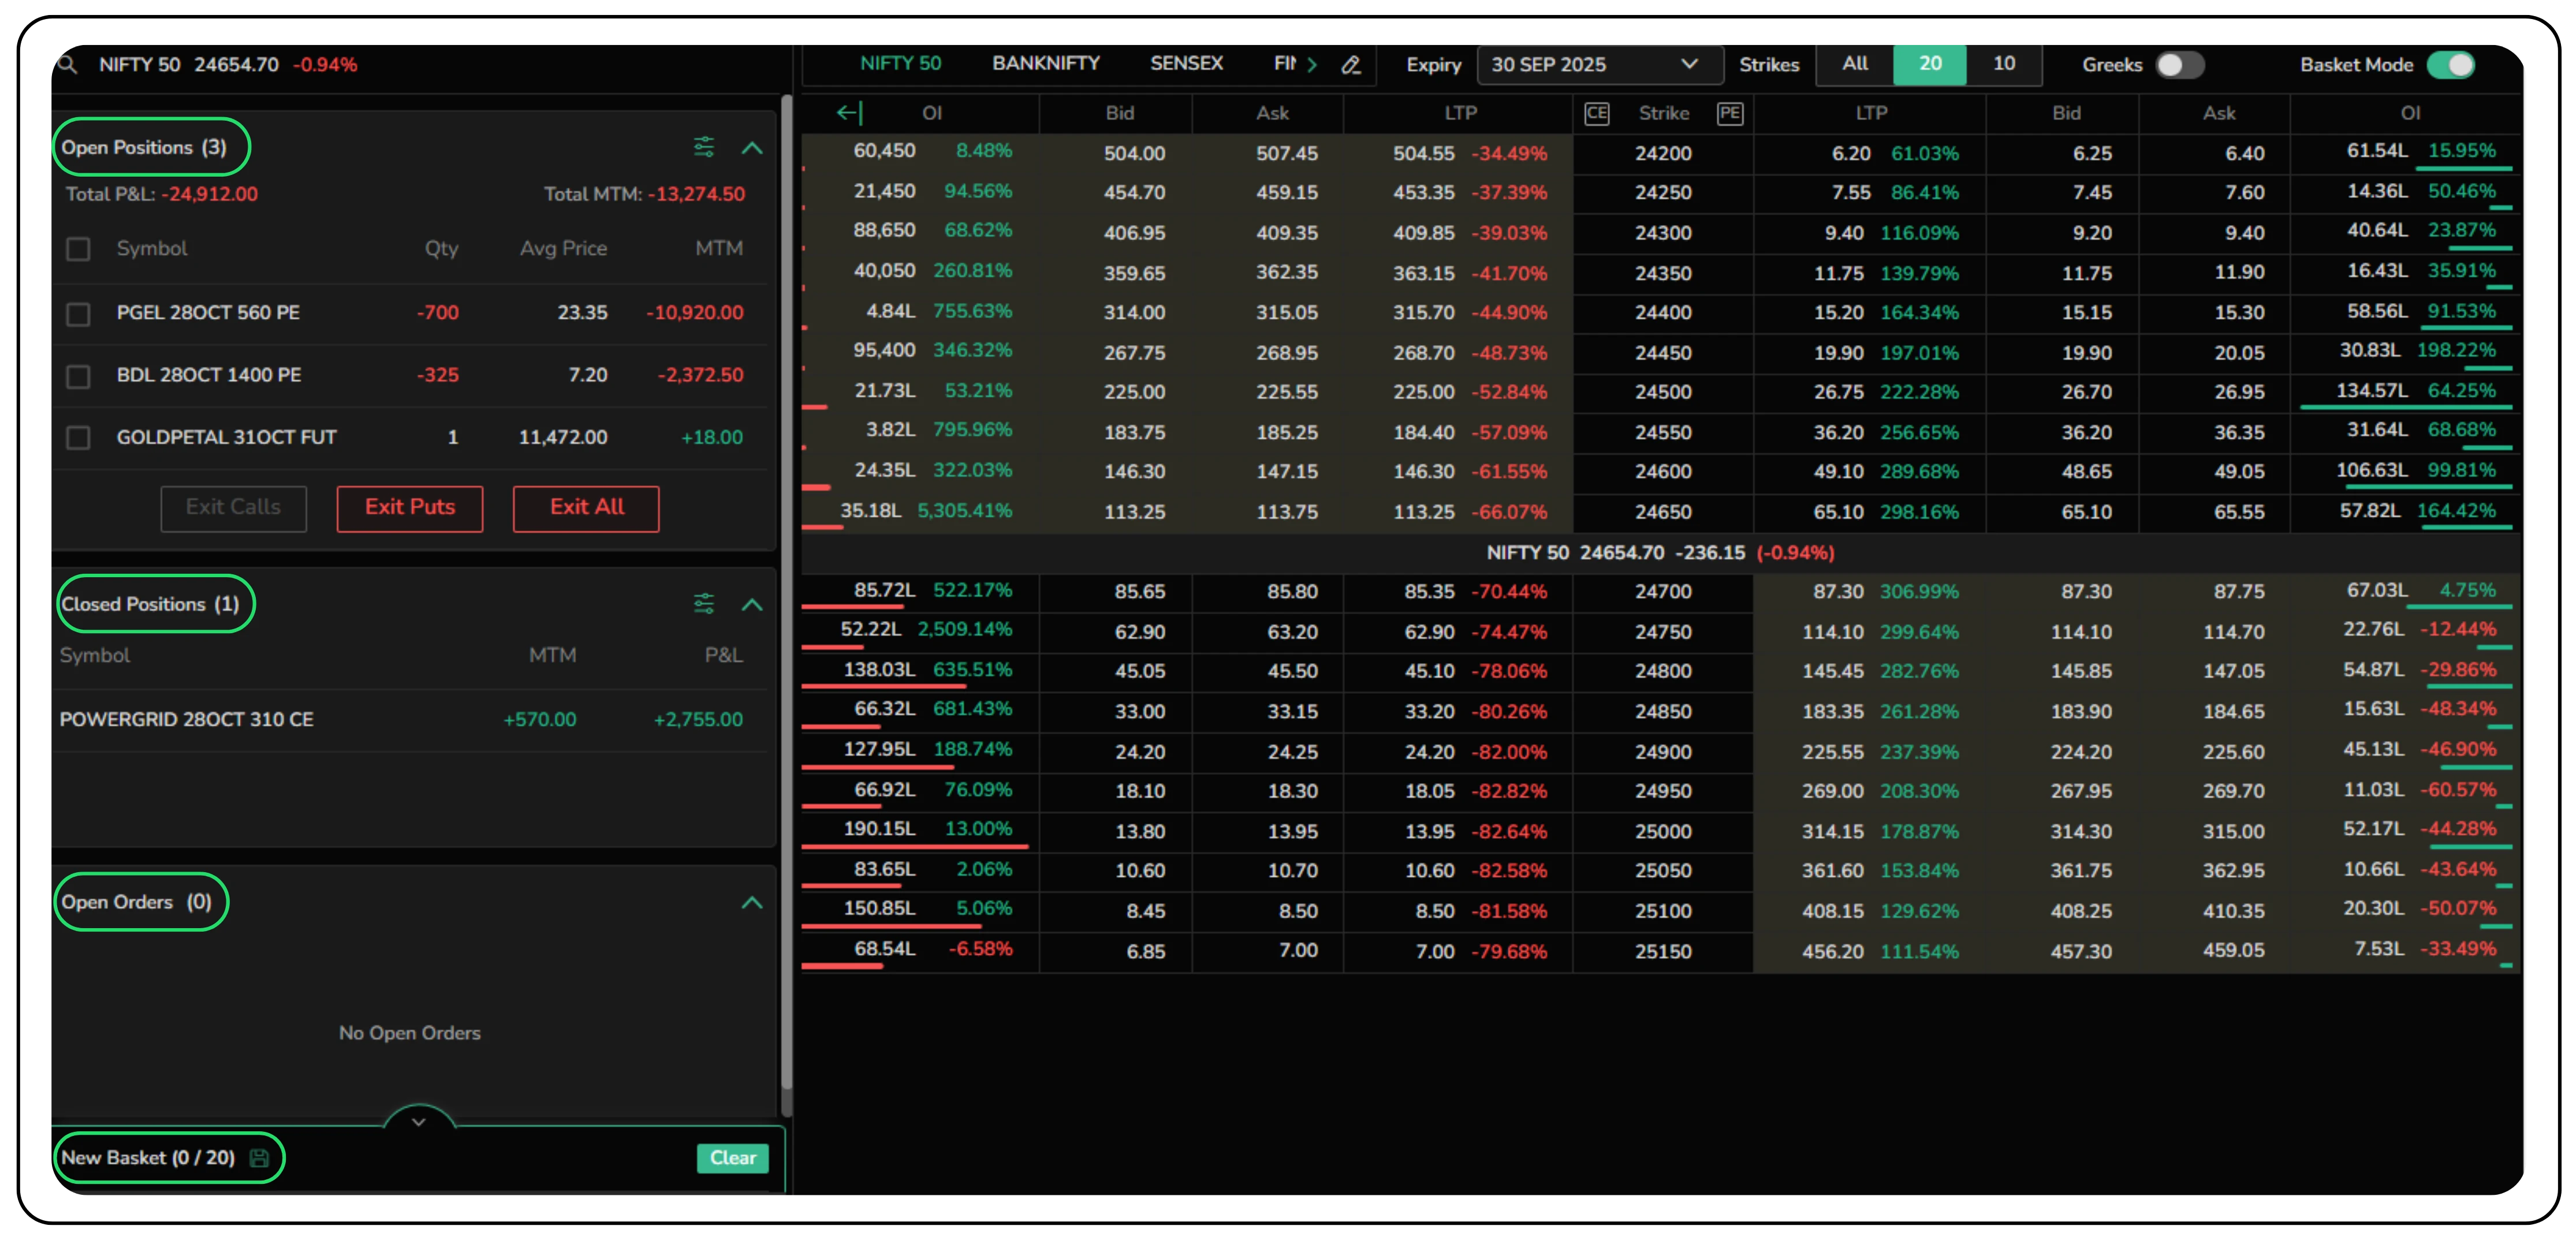Collapse the Open Orders section

(752, 902)
